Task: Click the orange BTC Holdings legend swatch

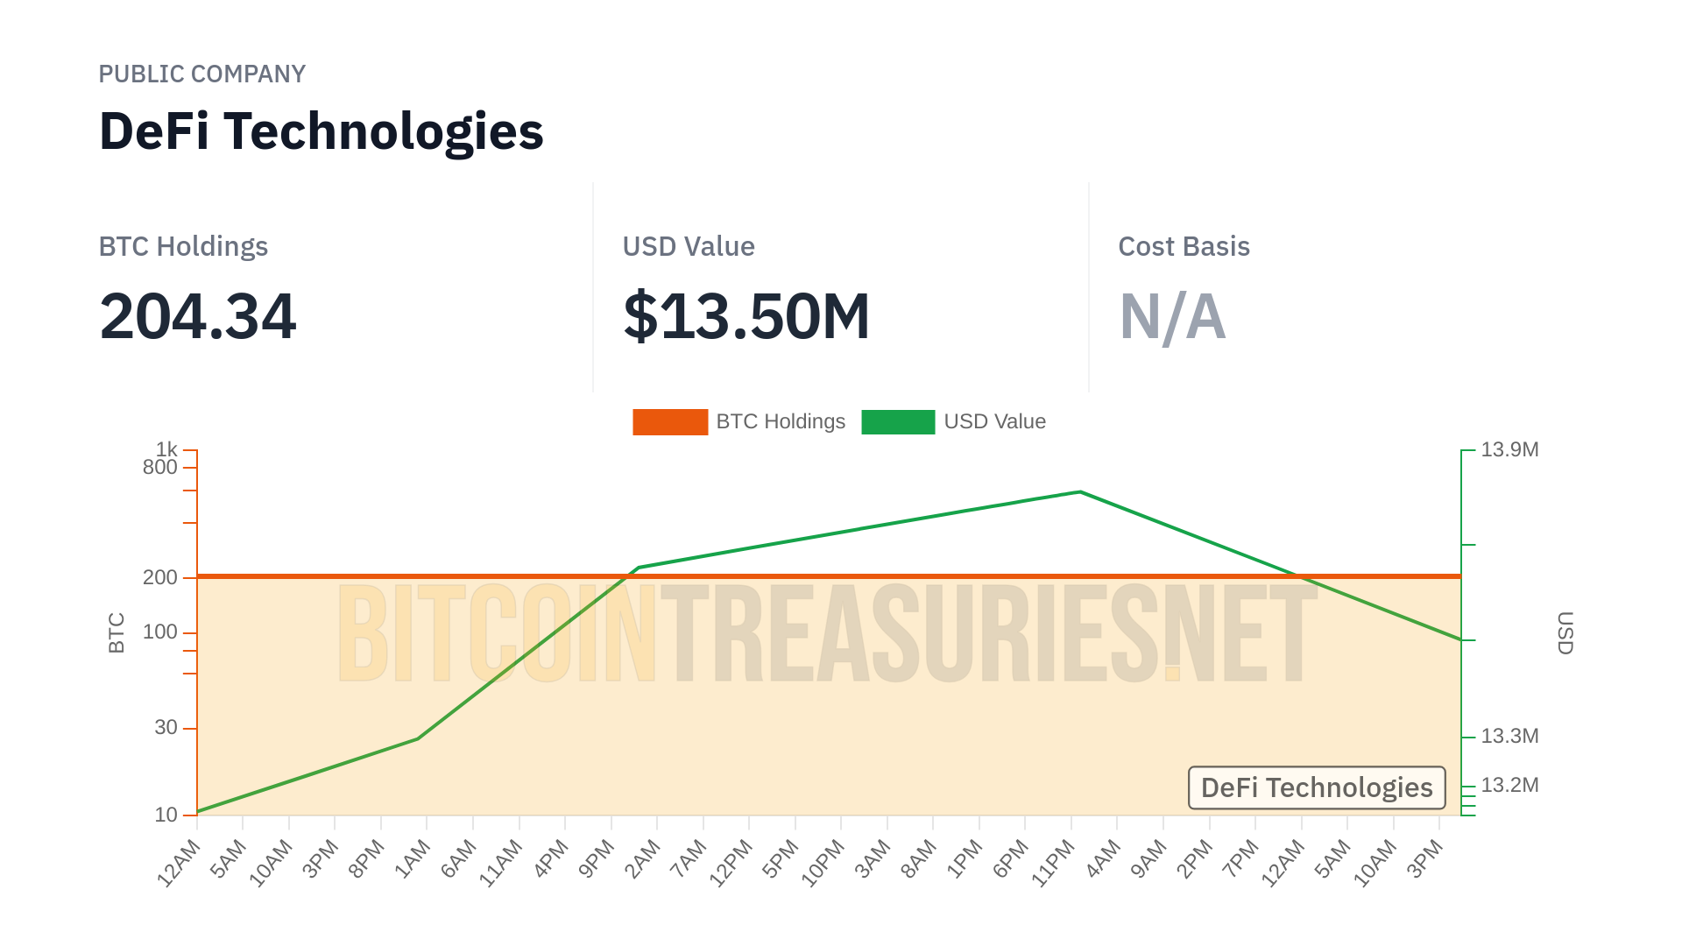Action: [670, 421]
